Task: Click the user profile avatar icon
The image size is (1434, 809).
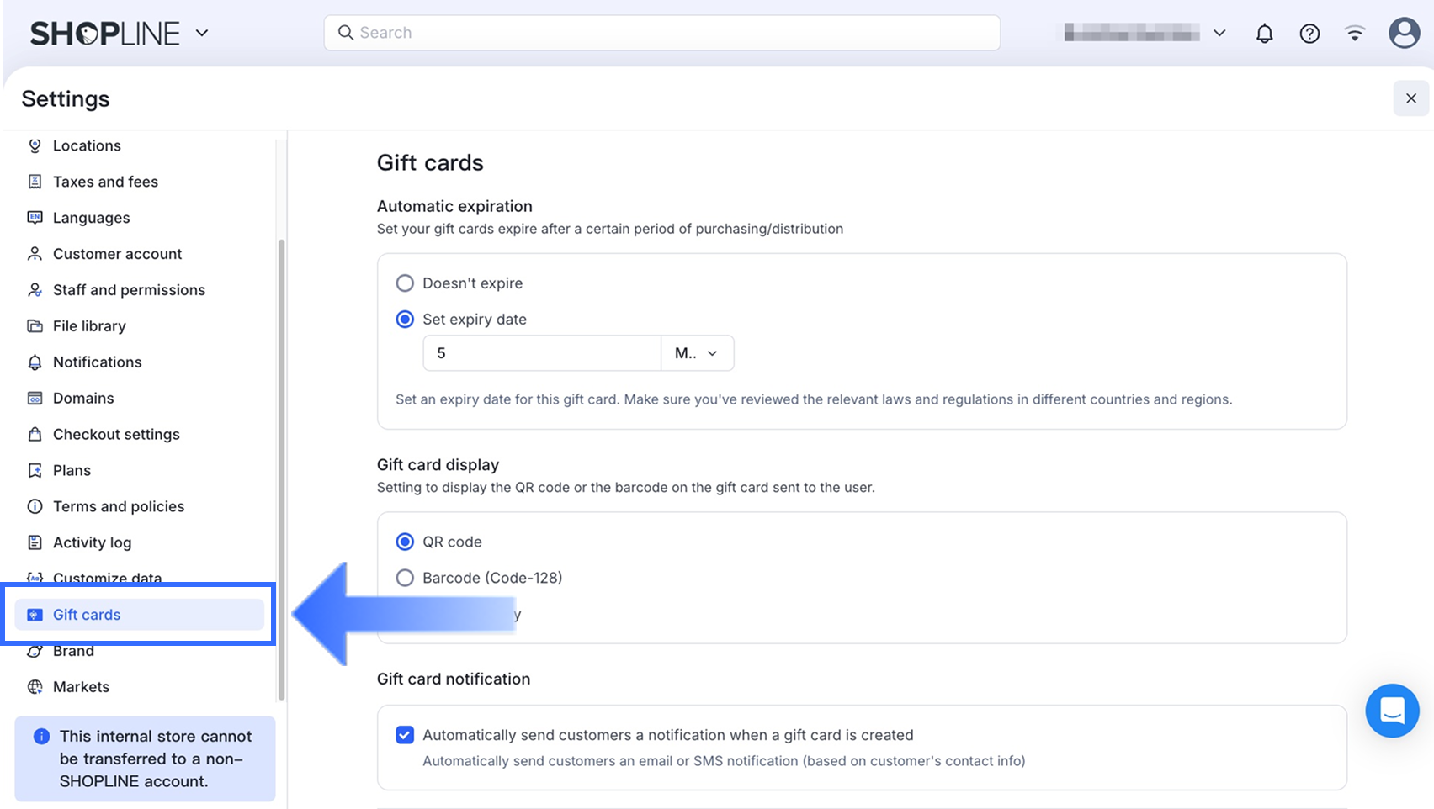Action: pos(1404,34)
